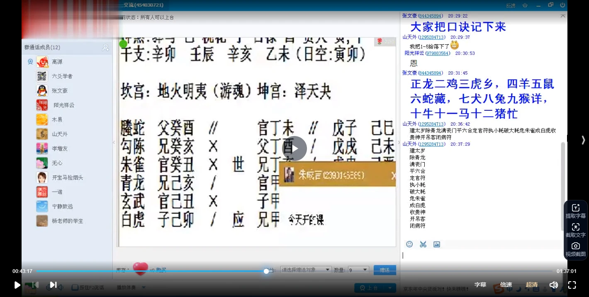Expand the 播放伴奏 dropdown arrow
The height and width of the screenshot is (297, 589).
click(144, 287)
